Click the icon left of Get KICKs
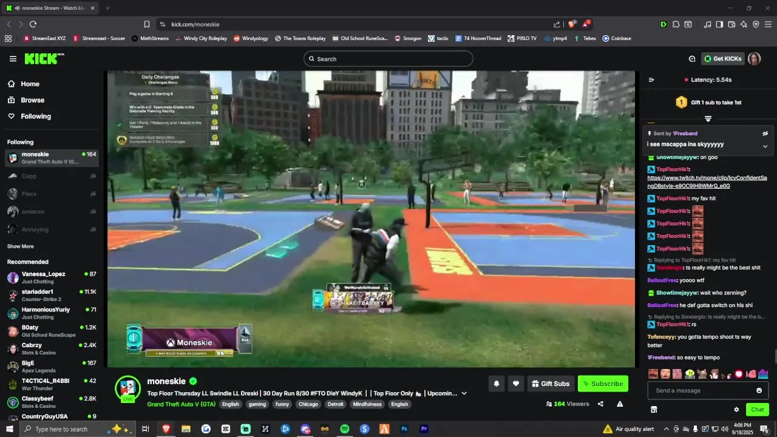The width and height of the screenshot is (777, 437). (x=692, y=59)
